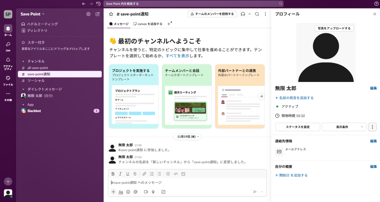380x202 pixels.
Task: Insert a link in message composer
Action: pyautogui.click(x=144, y=173)
